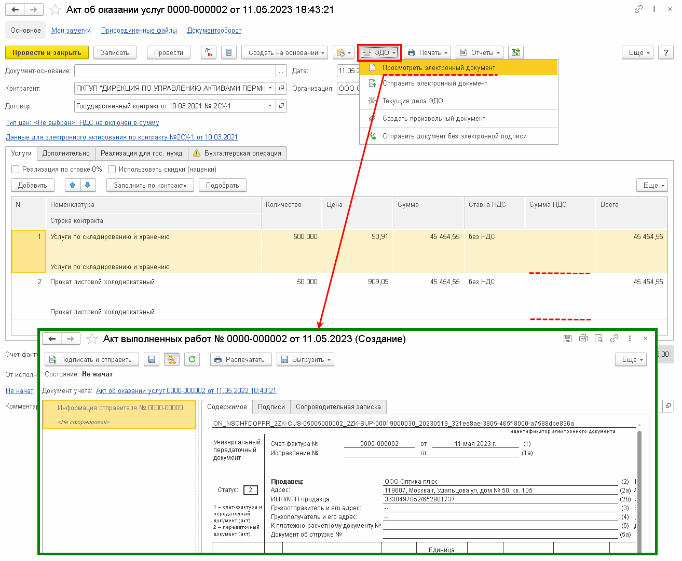Click Заполнить по контракту button

(150, 185)
